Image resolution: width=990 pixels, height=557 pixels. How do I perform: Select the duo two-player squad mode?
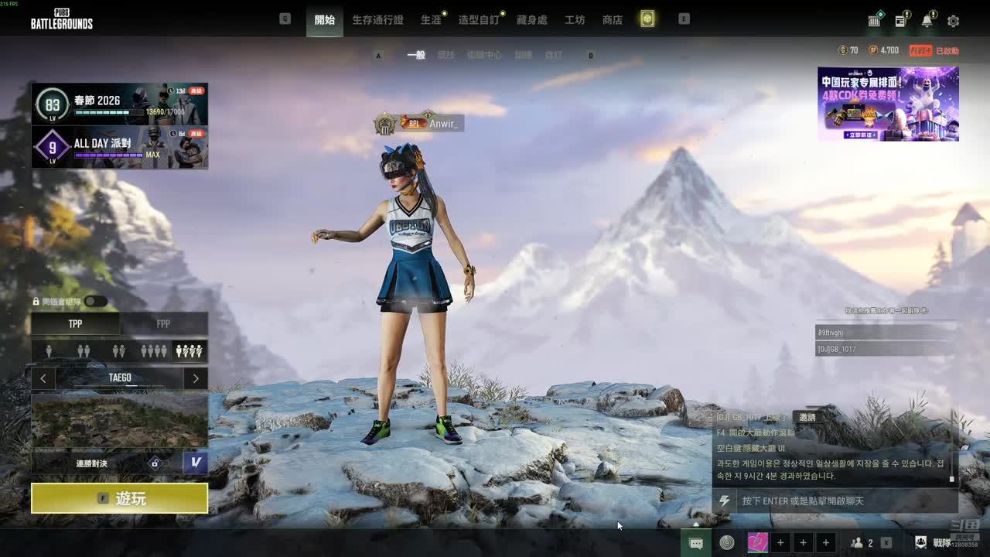[84, 351]
